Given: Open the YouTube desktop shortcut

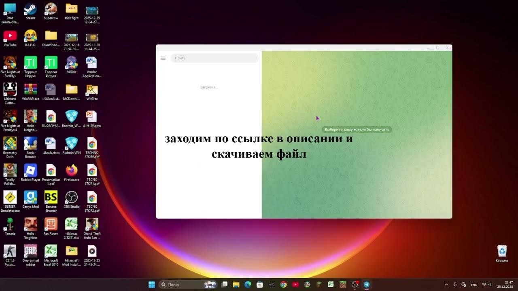Looking at the screenshot, I should click(10, 38).
